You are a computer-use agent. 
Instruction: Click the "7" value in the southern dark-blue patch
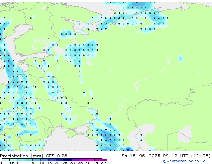pyautogui.click(x=110, y=140)
